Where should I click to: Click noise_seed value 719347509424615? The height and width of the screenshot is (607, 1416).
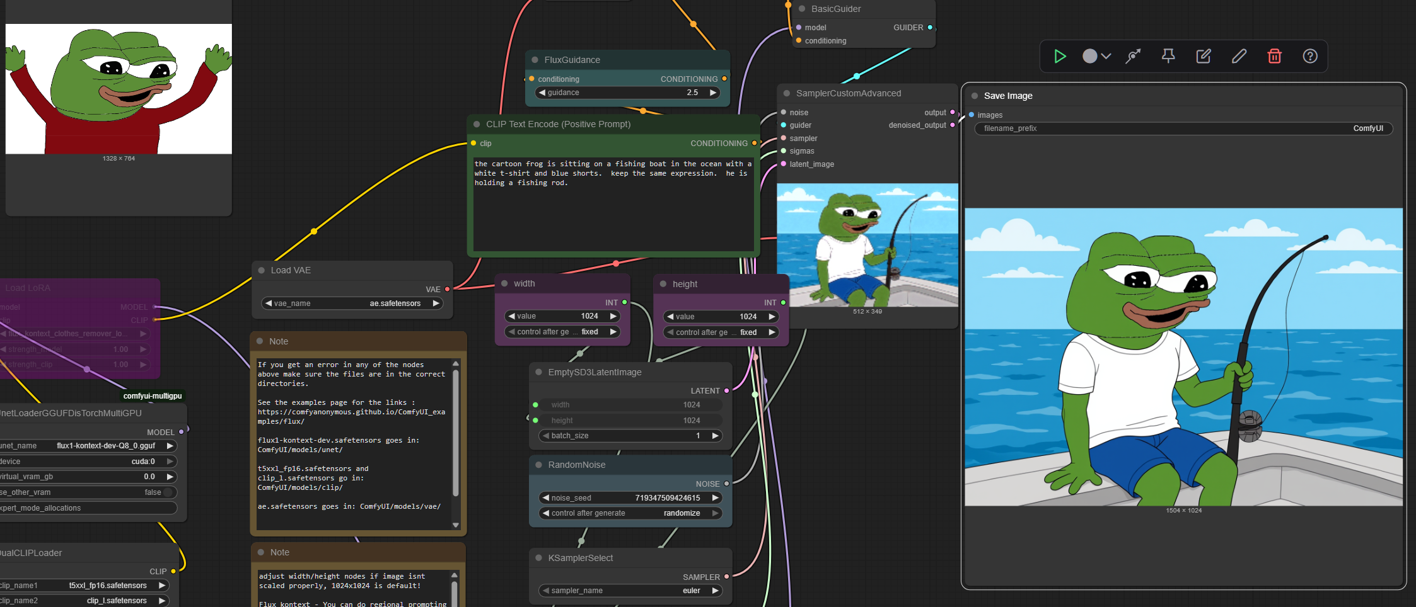668,498
